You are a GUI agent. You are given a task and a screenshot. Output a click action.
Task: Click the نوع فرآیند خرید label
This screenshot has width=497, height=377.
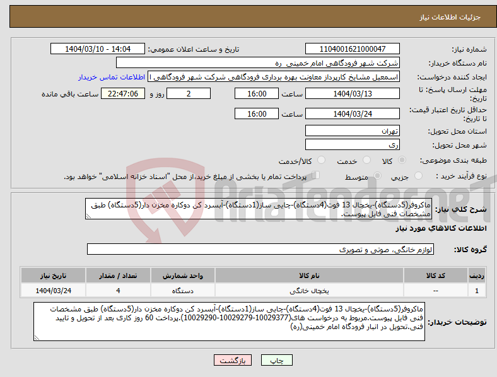pos(461,176)
